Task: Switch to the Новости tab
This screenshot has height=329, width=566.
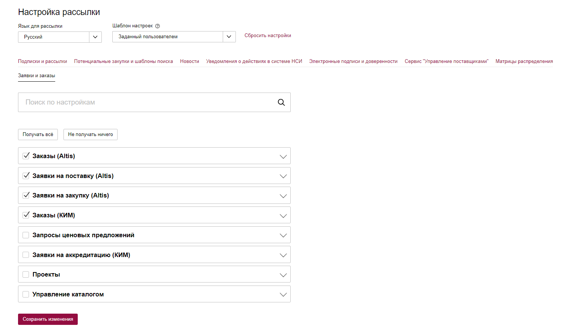Action: tap(189, 61)
